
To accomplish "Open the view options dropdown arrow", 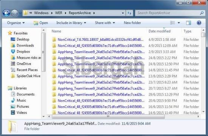I will click(x=179, y=23).
